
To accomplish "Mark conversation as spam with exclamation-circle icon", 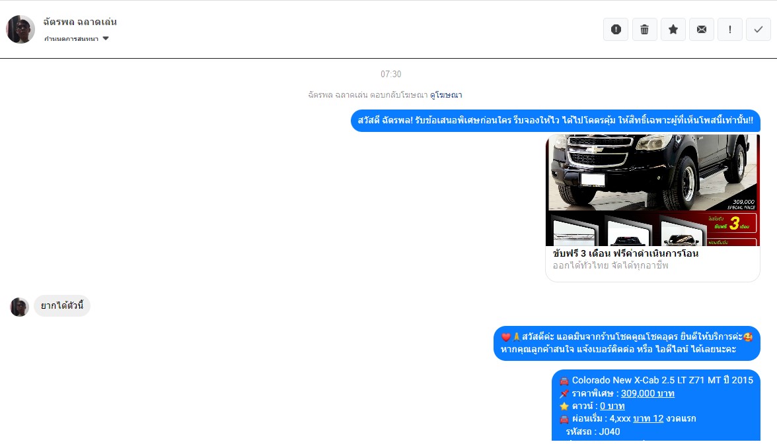I will click(616, 30).
